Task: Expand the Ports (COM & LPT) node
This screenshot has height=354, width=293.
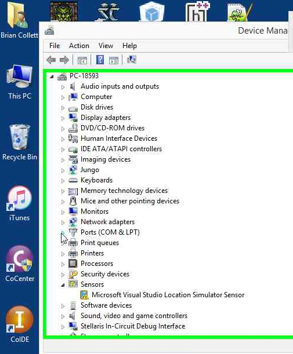Action: click(63, 232)
